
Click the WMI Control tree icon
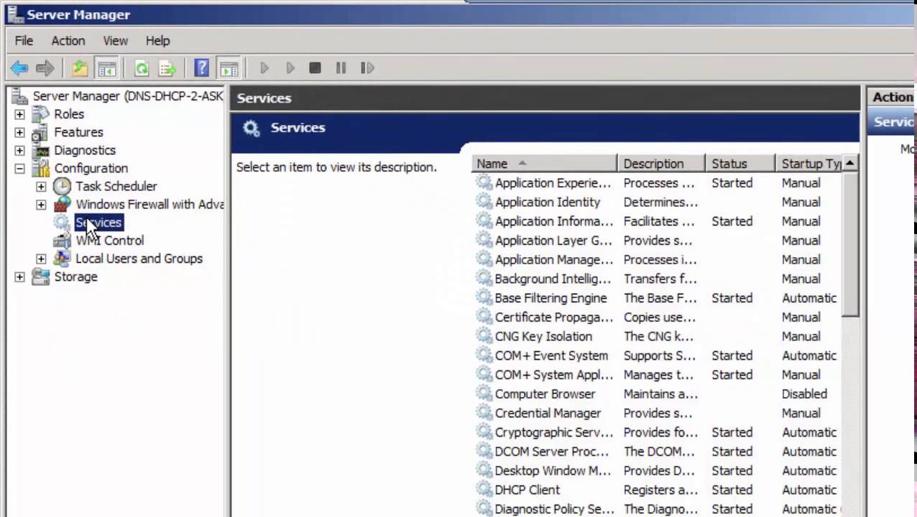click(x=63, y=241)
